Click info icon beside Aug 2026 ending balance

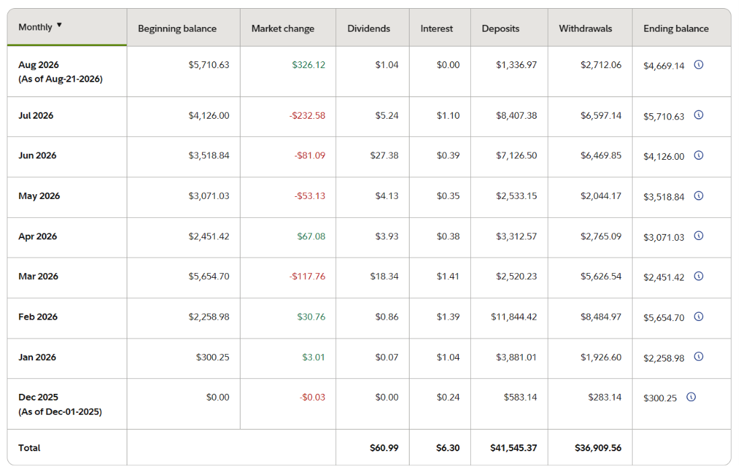699,65
